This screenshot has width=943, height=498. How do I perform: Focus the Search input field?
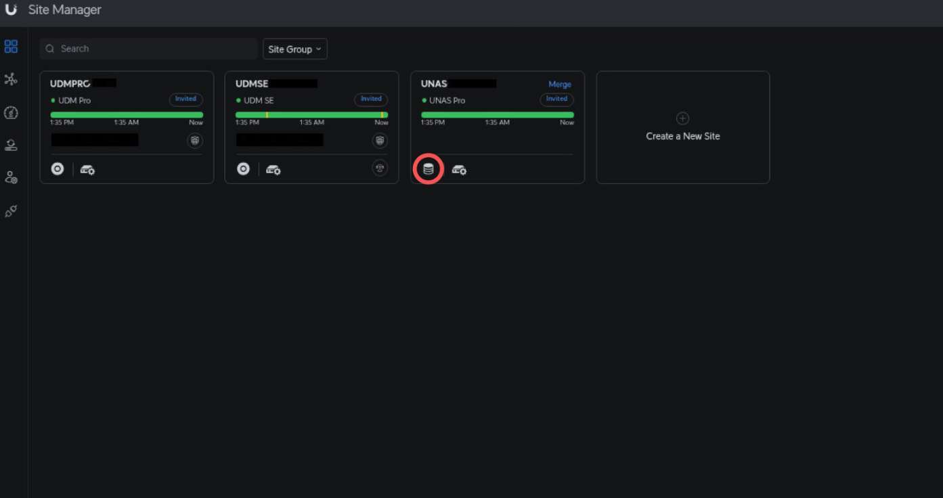[148, 49]
